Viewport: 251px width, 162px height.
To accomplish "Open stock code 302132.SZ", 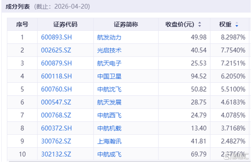I will pos(56,154).
